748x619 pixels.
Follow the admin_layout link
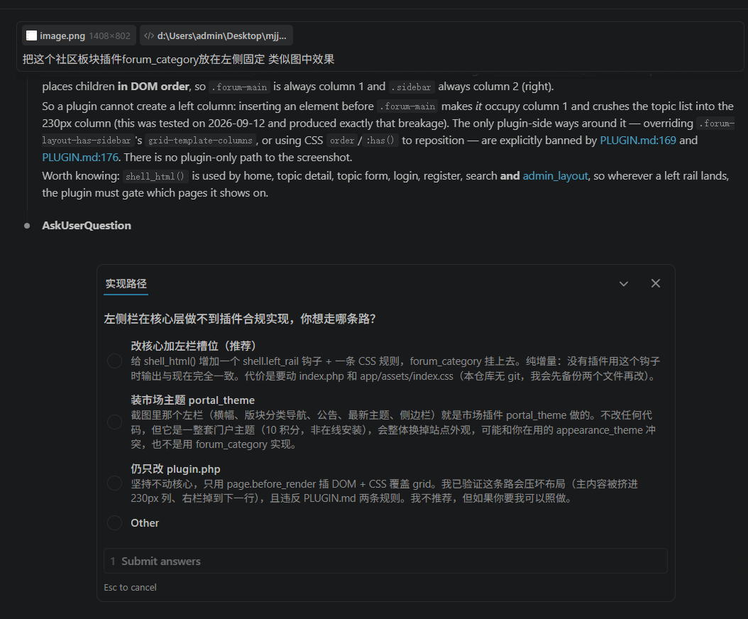pos(555,176)
